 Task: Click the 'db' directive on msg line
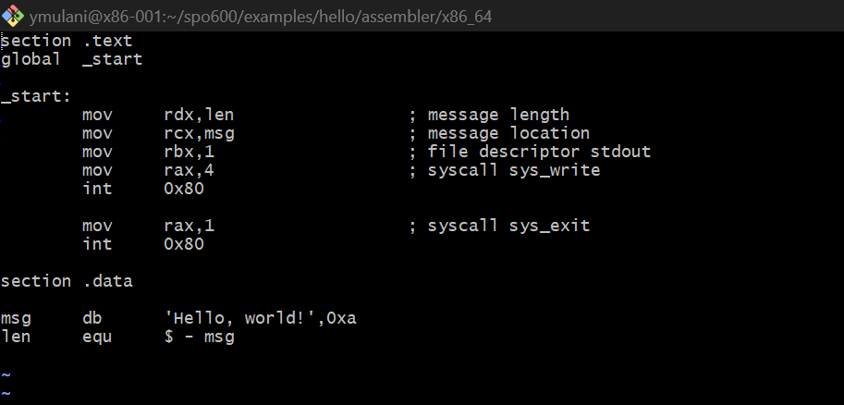coord(92,318)
